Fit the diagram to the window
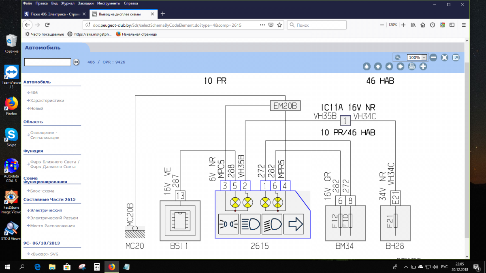 [445, 57]
